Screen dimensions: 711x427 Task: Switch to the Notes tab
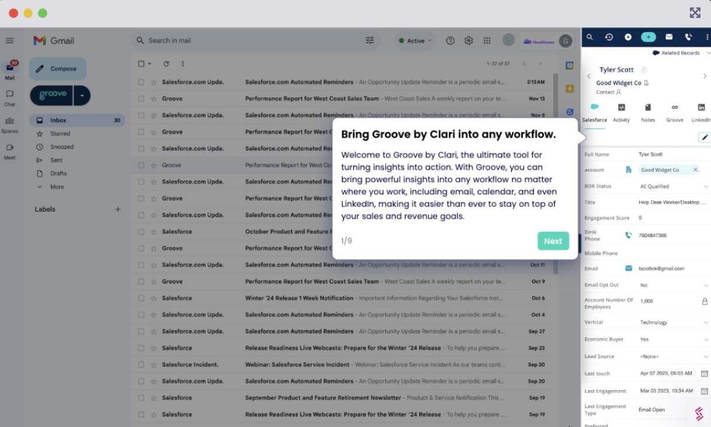(648, 112)
